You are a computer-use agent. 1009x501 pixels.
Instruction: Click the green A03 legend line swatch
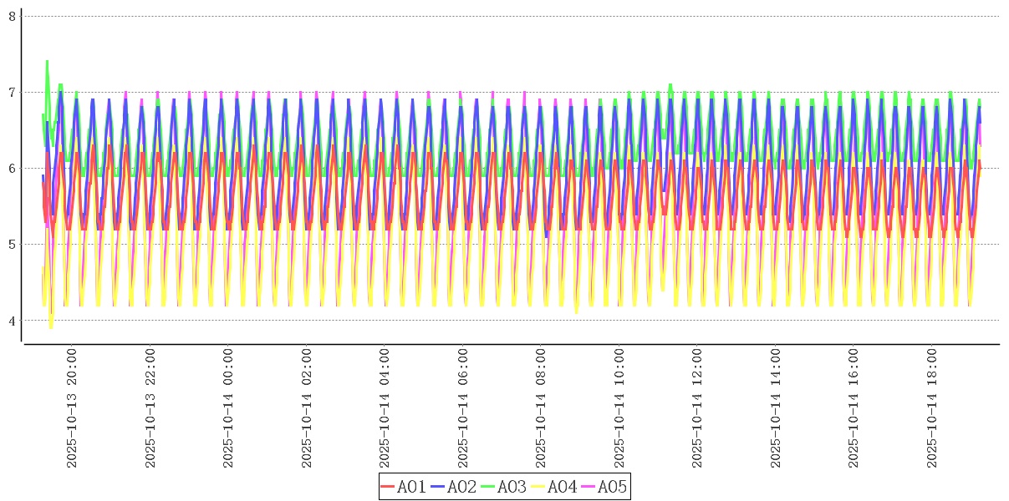coord(488,487)
